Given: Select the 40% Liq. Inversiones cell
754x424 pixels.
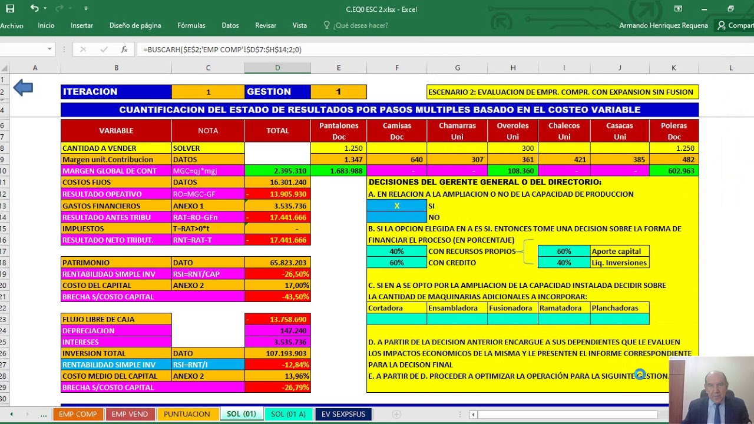Looking at the screenshot, I should pos(564,263).
